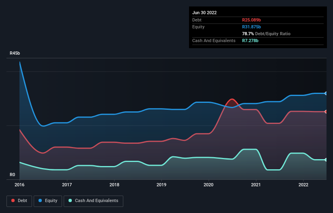
Task: Select the teal Cash endpoint marker on chart
Action: [x=326, y=160]
